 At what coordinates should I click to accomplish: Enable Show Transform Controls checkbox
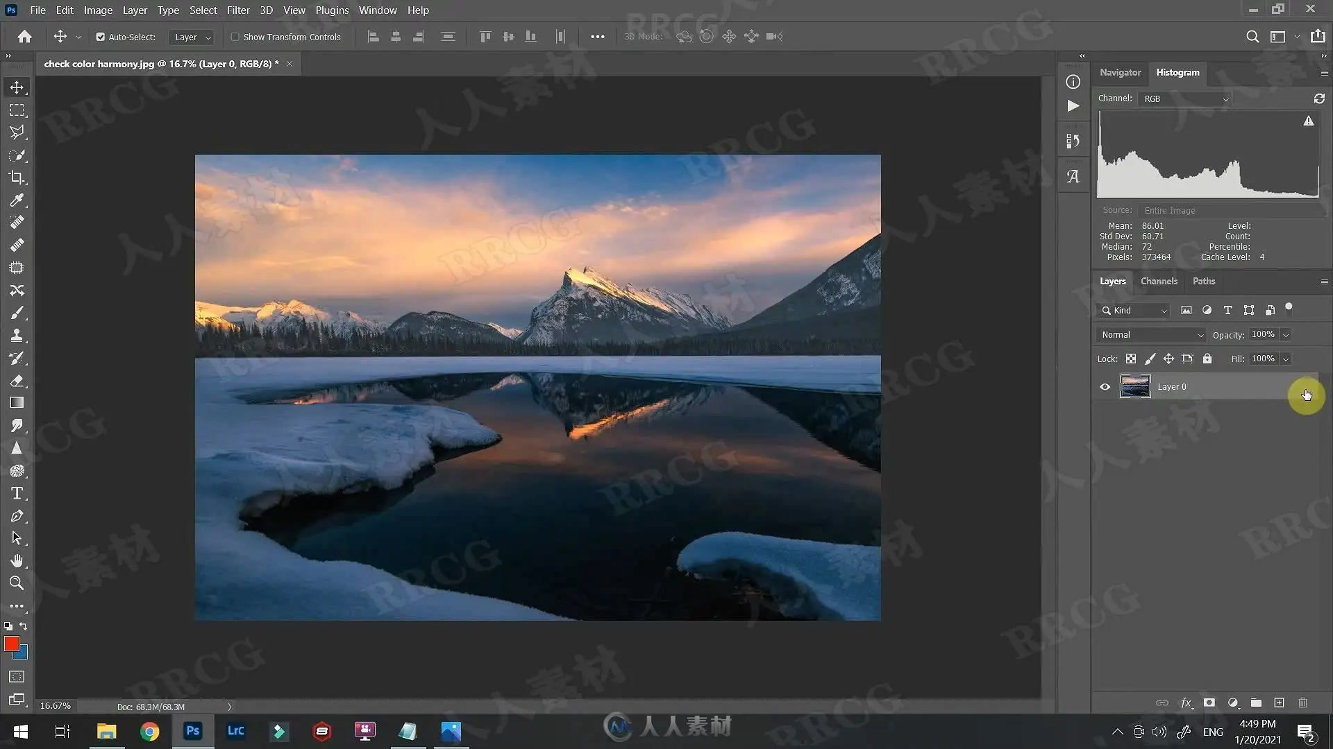coord(235,37)
